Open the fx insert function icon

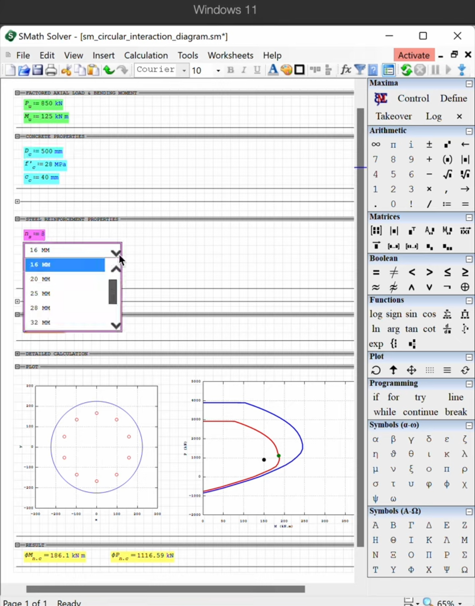[346, 70]
